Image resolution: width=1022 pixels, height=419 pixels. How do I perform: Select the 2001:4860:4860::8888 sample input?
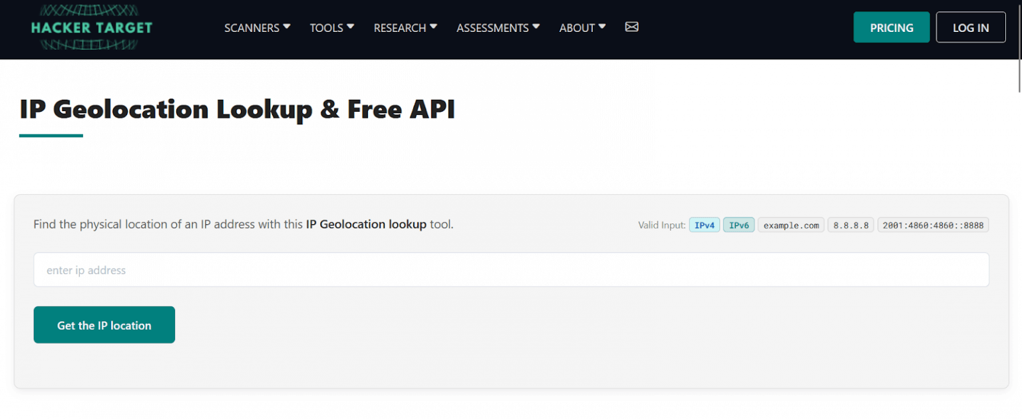933,225
